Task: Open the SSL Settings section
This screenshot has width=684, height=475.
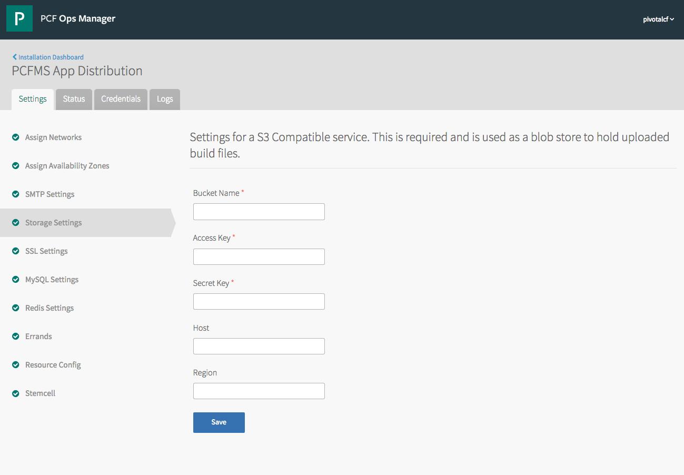Action: [x=46, y=251]
